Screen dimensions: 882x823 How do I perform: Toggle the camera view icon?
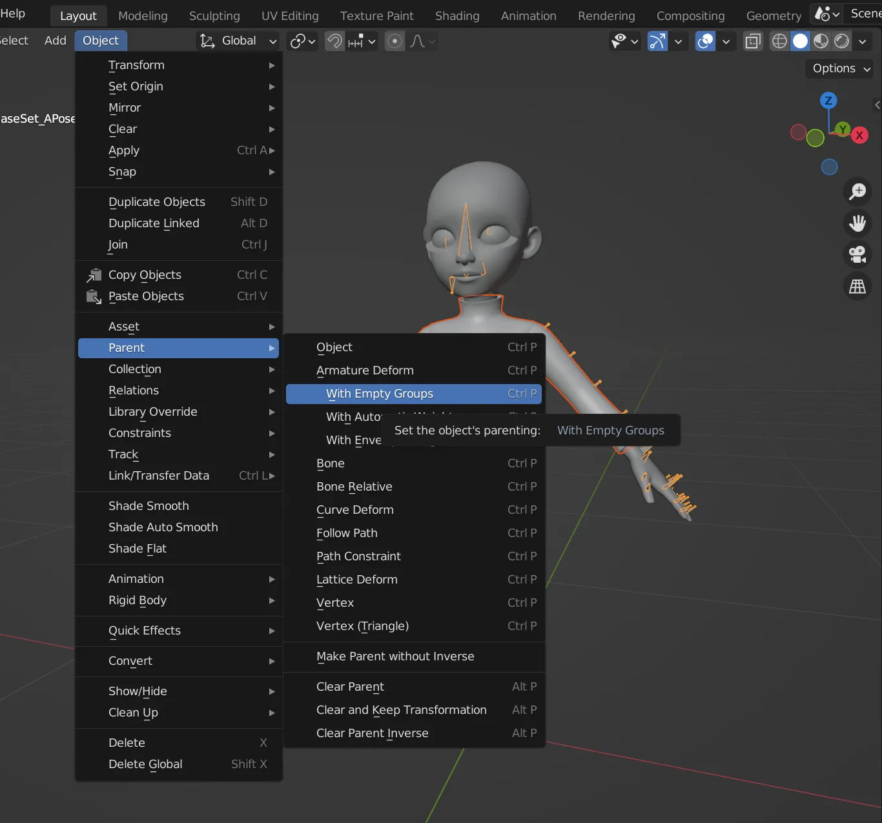pos(857,254)
